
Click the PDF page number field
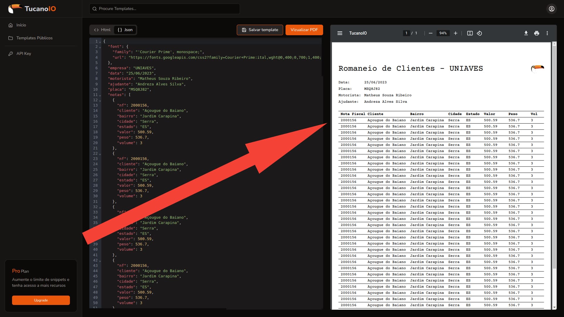pos(406,33)
